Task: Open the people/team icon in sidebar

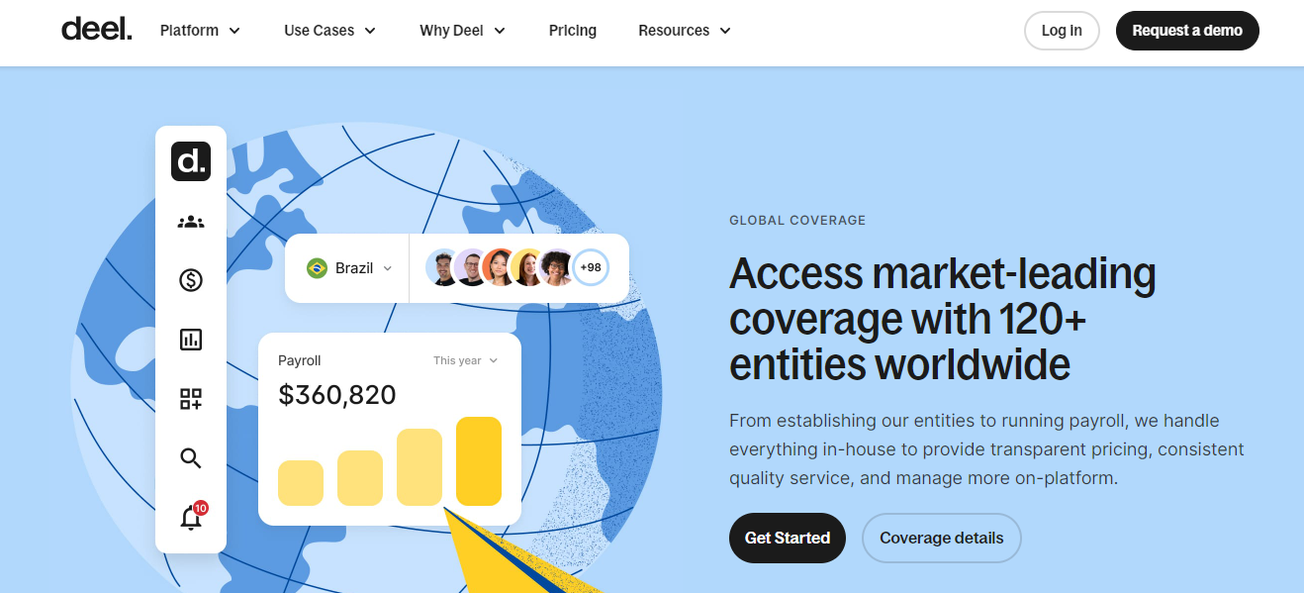Action: (x=191, y=222)
